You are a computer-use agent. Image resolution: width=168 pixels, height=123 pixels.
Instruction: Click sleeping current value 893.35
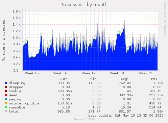(64, 83)
